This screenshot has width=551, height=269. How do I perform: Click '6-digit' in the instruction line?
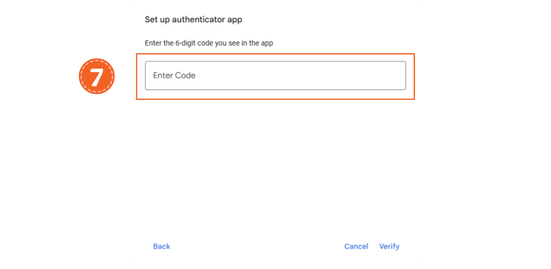click(x=184, y=44)
